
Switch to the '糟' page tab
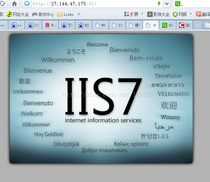[134, 25]
